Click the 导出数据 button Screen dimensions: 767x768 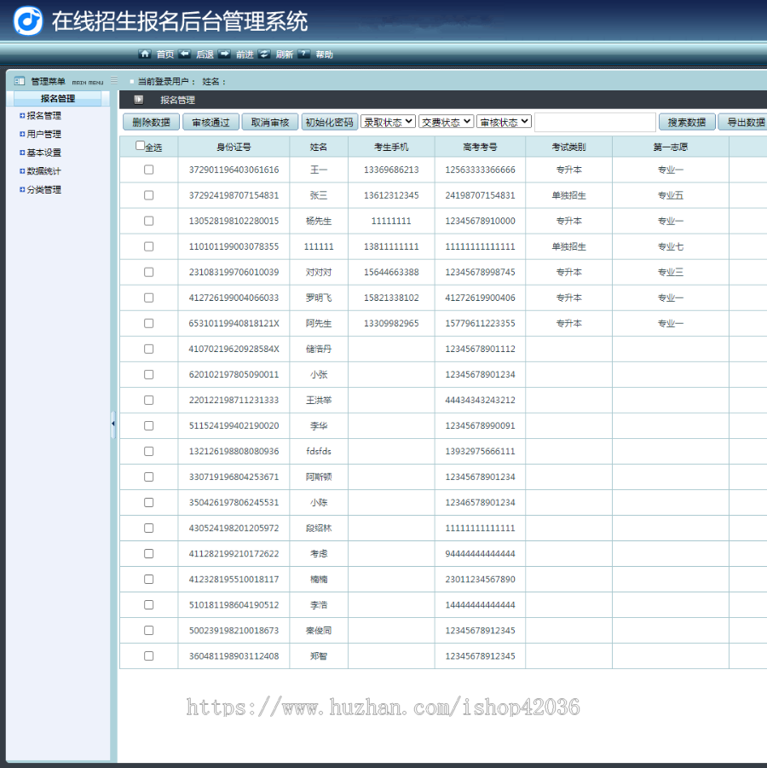point(743,122)
